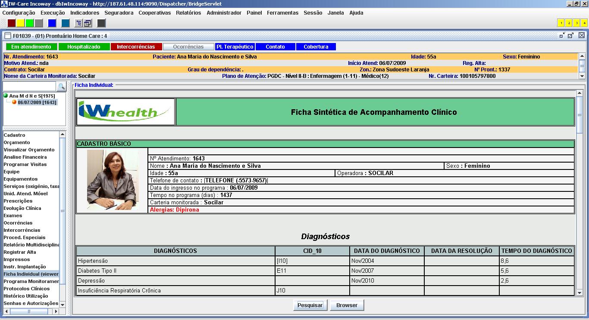Open Prescrições in the side list
The height and width of the screenshot is (320, 589).
pyautogui.click(x=18, y=201)
